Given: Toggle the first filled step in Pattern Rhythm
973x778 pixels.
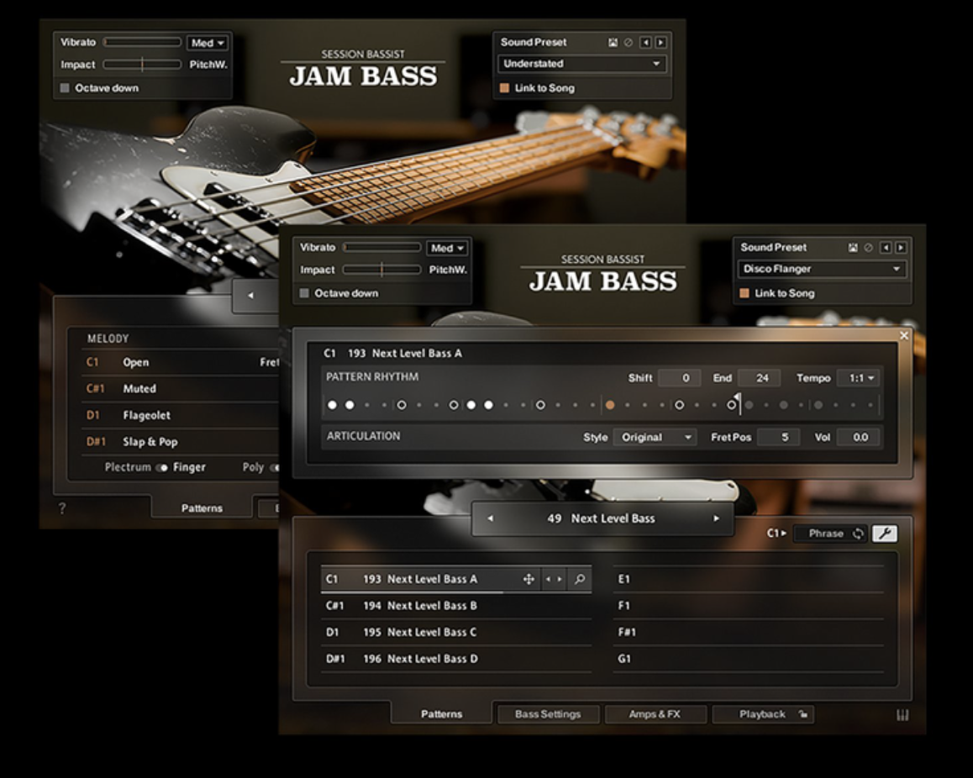Looking at the screenshot, I should (333, 405).
